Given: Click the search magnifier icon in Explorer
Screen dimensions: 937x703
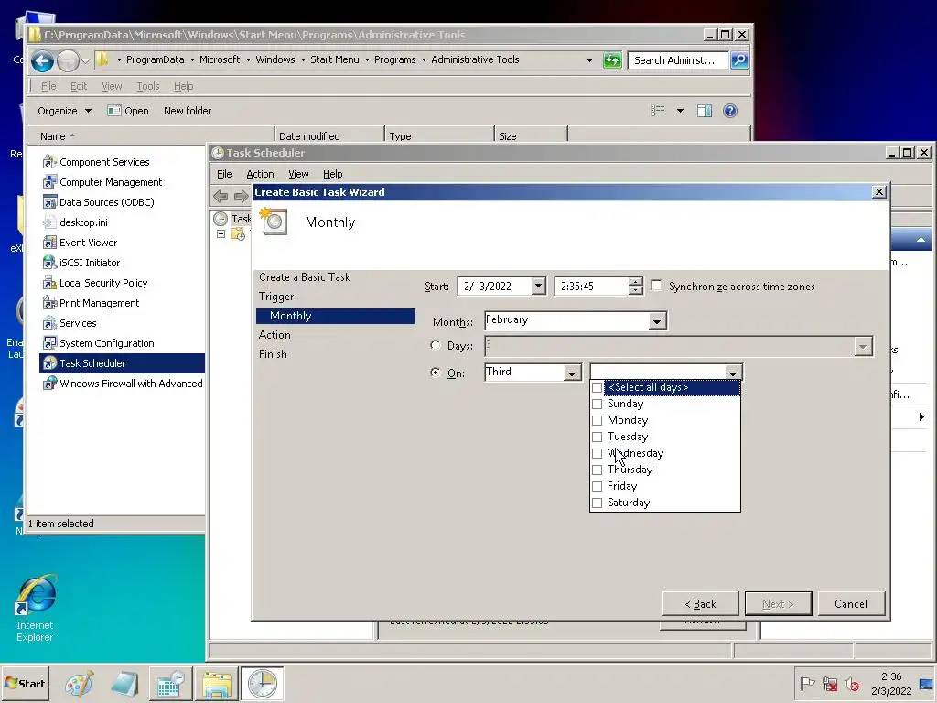Looking at the screenshot, I should (739, 60).
